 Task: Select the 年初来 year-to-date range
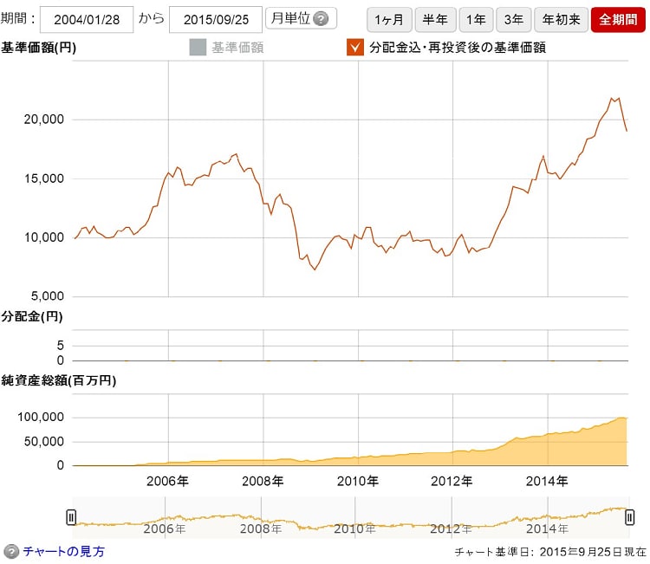559,19
